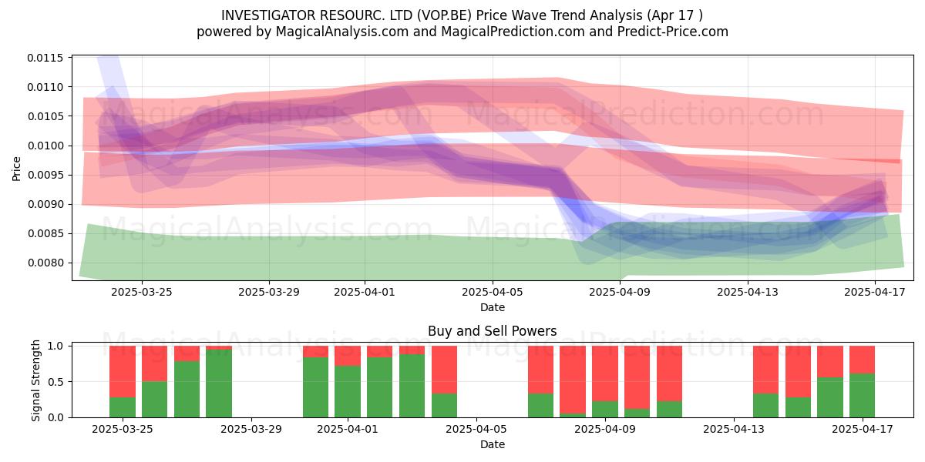Click the red sell segment of the 2025-03-25 bar

pyautogui.click(x=123, y=371)
